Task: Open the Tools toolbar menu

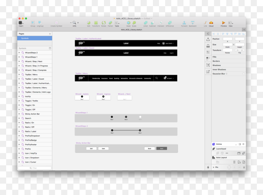Action: (x=117, y=23)
